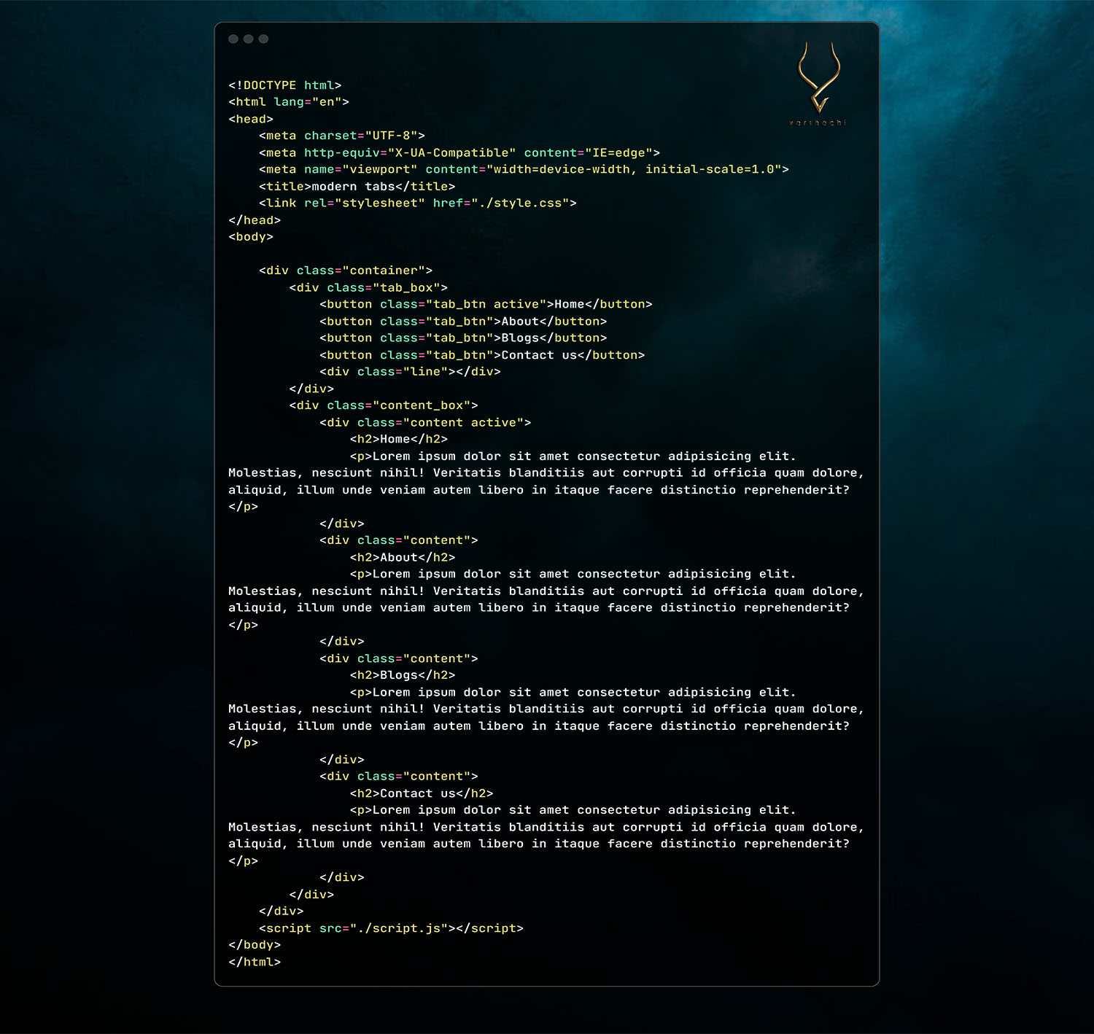Viewport: 1094px width, 1034px height.
Task: Click the 'Contact us' button code line
Action: tap(481, 355)
